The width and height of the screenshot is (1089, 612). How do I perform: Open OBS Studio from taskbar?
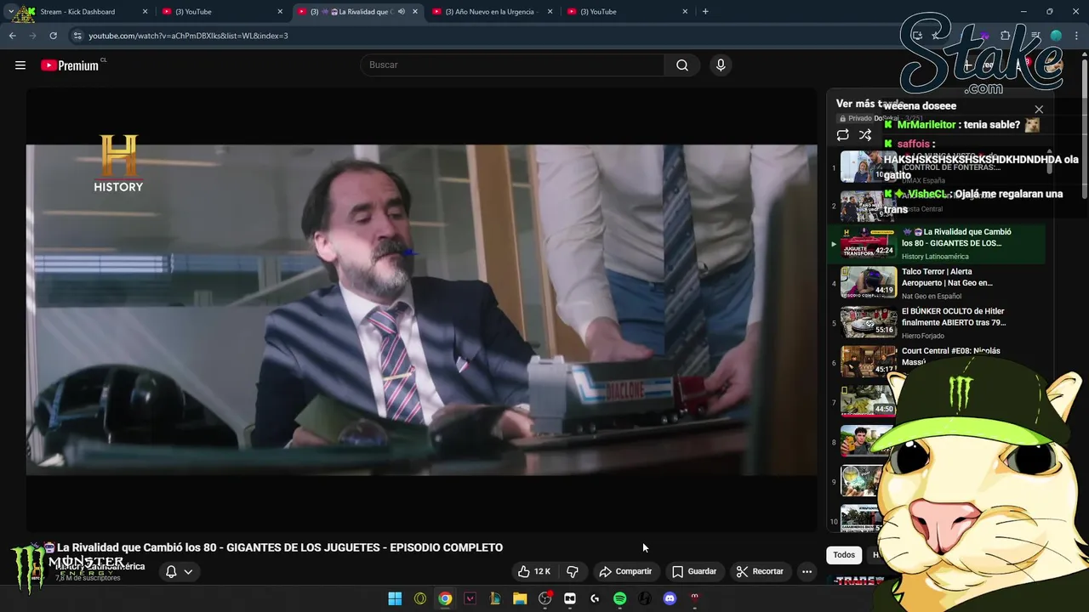point(544,598)
